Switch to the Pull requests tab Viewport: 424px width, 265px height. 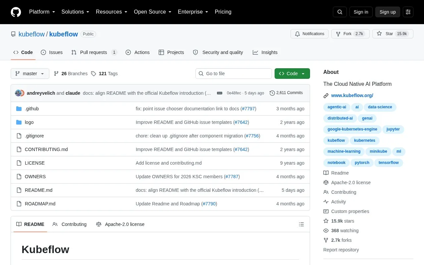click(x=94, y=52)
